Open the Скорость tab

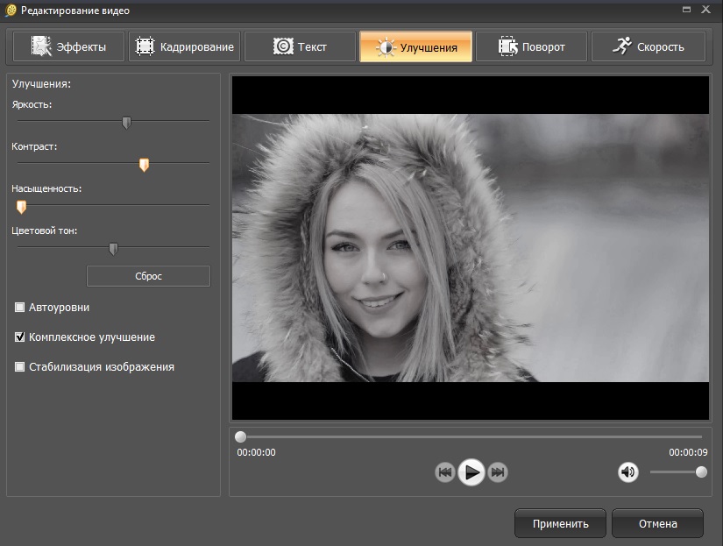pos(648,46)
